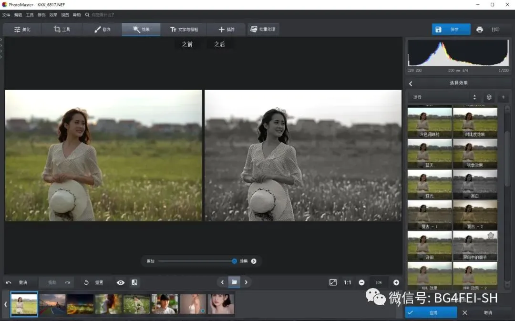Open the 文件 menu
This screenshot has height=321, width=515.
(x=6, y=15)
